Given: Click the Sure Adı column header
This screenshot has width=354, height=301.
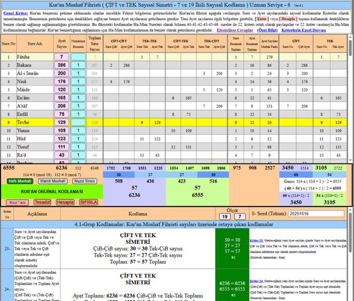Looking at the screenshot, I should coord(35,43).
